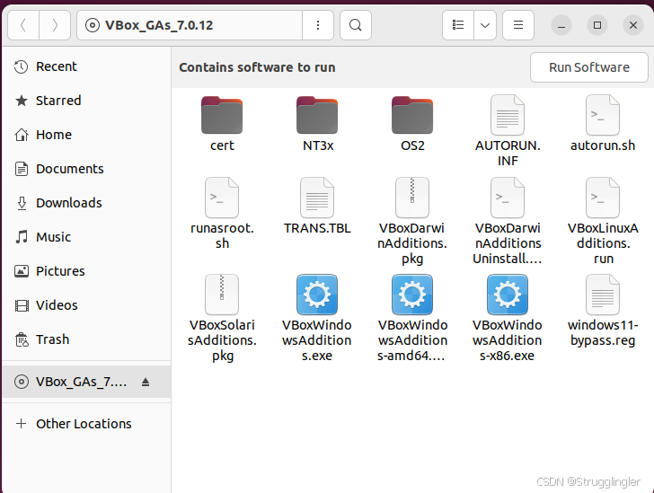Click the 'AUTORUN.INF' file name label
Screen dimensions: 654x493
tap(508, 153)
